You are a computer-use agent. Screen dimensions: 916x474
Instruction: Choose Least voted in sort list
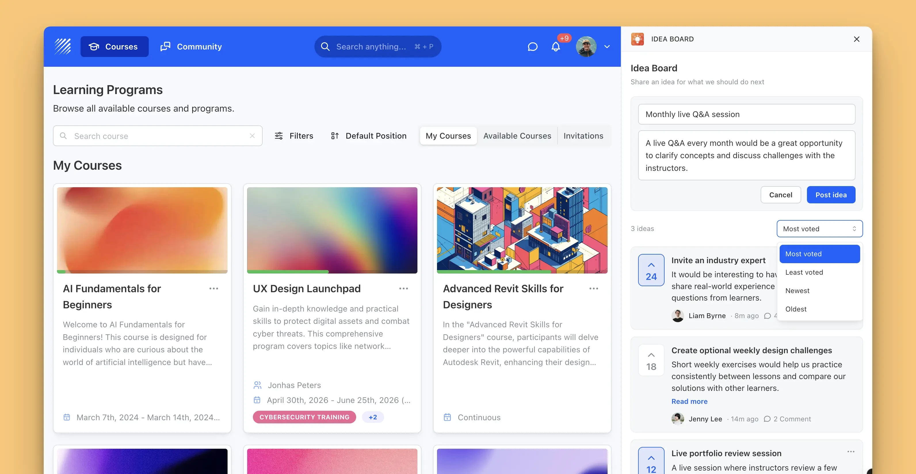click(820, 272)
